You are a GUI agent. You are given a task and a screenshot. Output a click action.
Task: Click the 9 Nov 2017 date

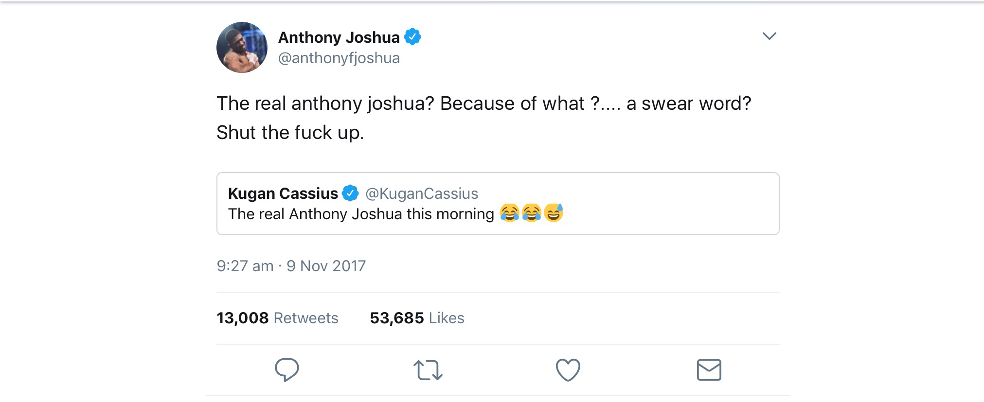pyautogui.click(x=326, y=266)
